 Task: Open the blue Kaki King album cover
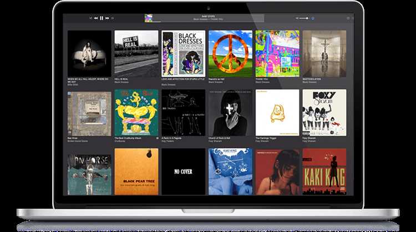pyautogui.click(x=230, y=172)
